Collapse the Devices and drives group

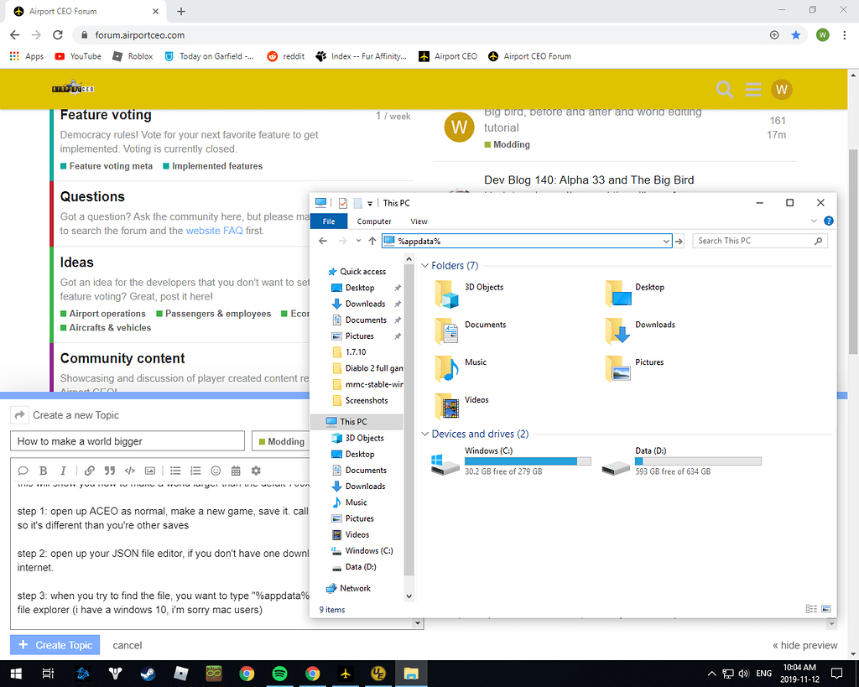(x=424, y=435)
